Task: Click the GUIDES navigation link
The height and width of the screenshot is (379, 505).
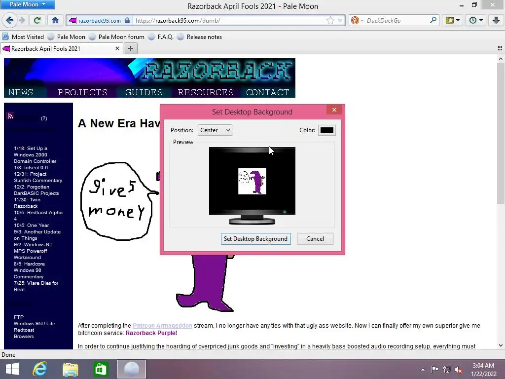Action: tap(144, 92)
